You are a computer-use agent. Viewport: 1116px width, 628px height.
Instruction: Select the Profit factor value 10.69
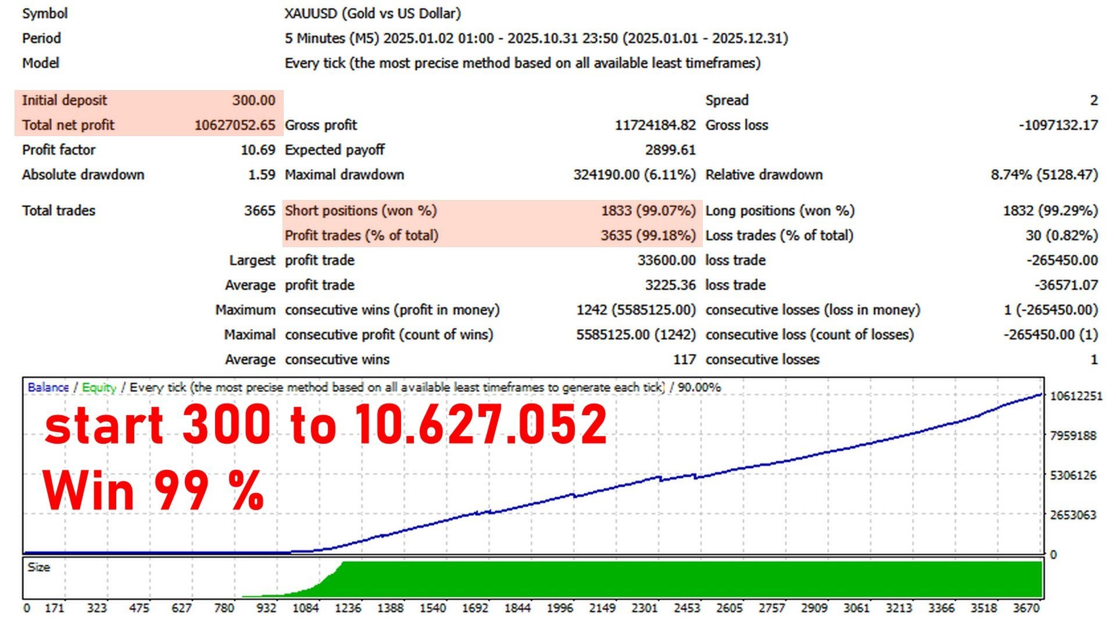click(x=258, y=149)
